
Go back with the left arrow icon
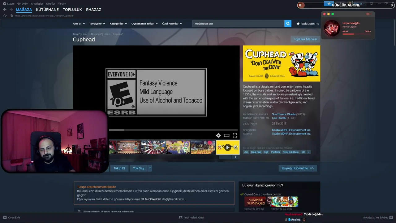tap(5, 10)
